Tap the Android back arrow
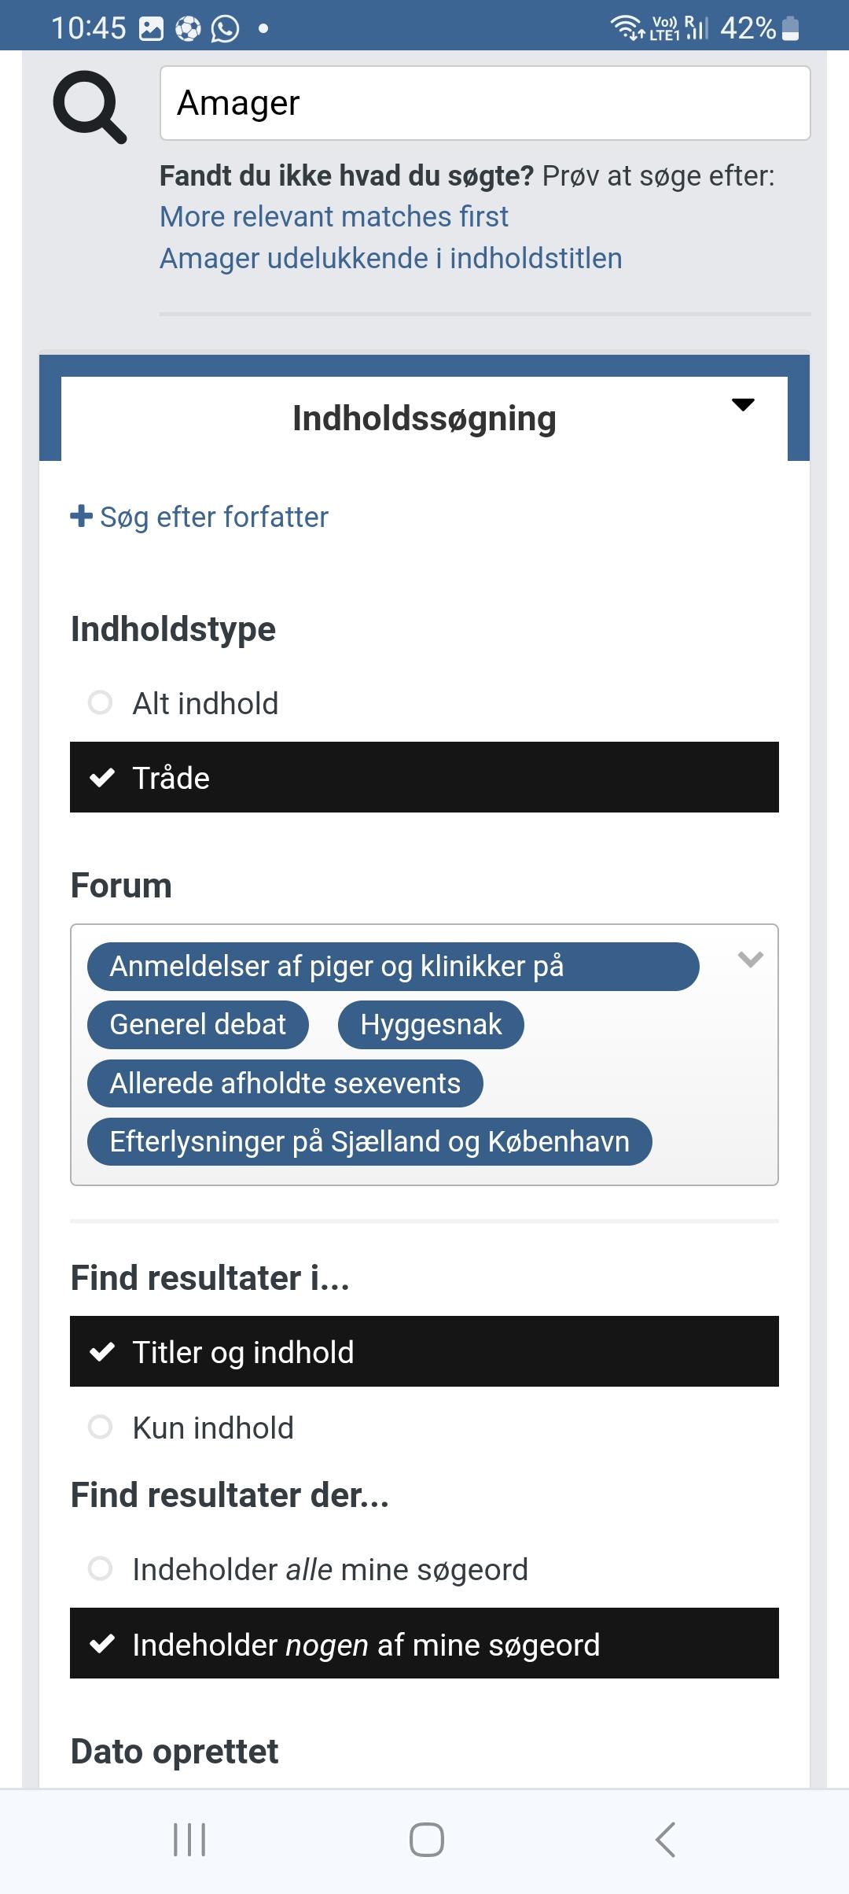 665,1840
